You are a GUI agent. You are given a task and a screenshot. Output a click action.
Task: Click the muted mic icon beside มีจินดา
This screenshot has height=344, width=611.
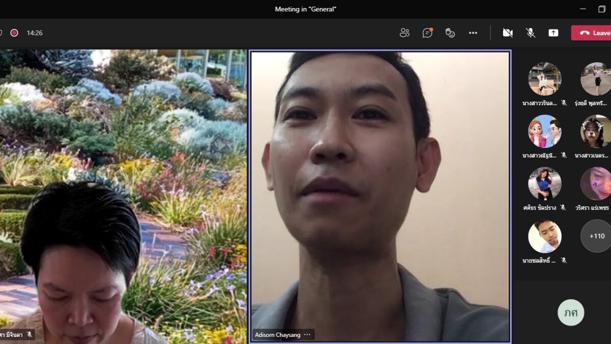coord(30,335)
